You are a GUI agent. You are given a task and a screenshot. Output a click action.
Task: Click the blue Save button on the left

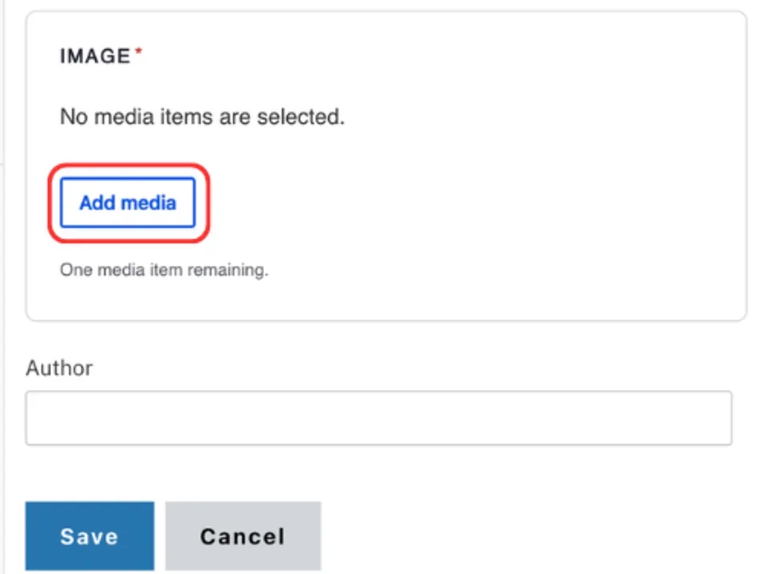(89, 536)
